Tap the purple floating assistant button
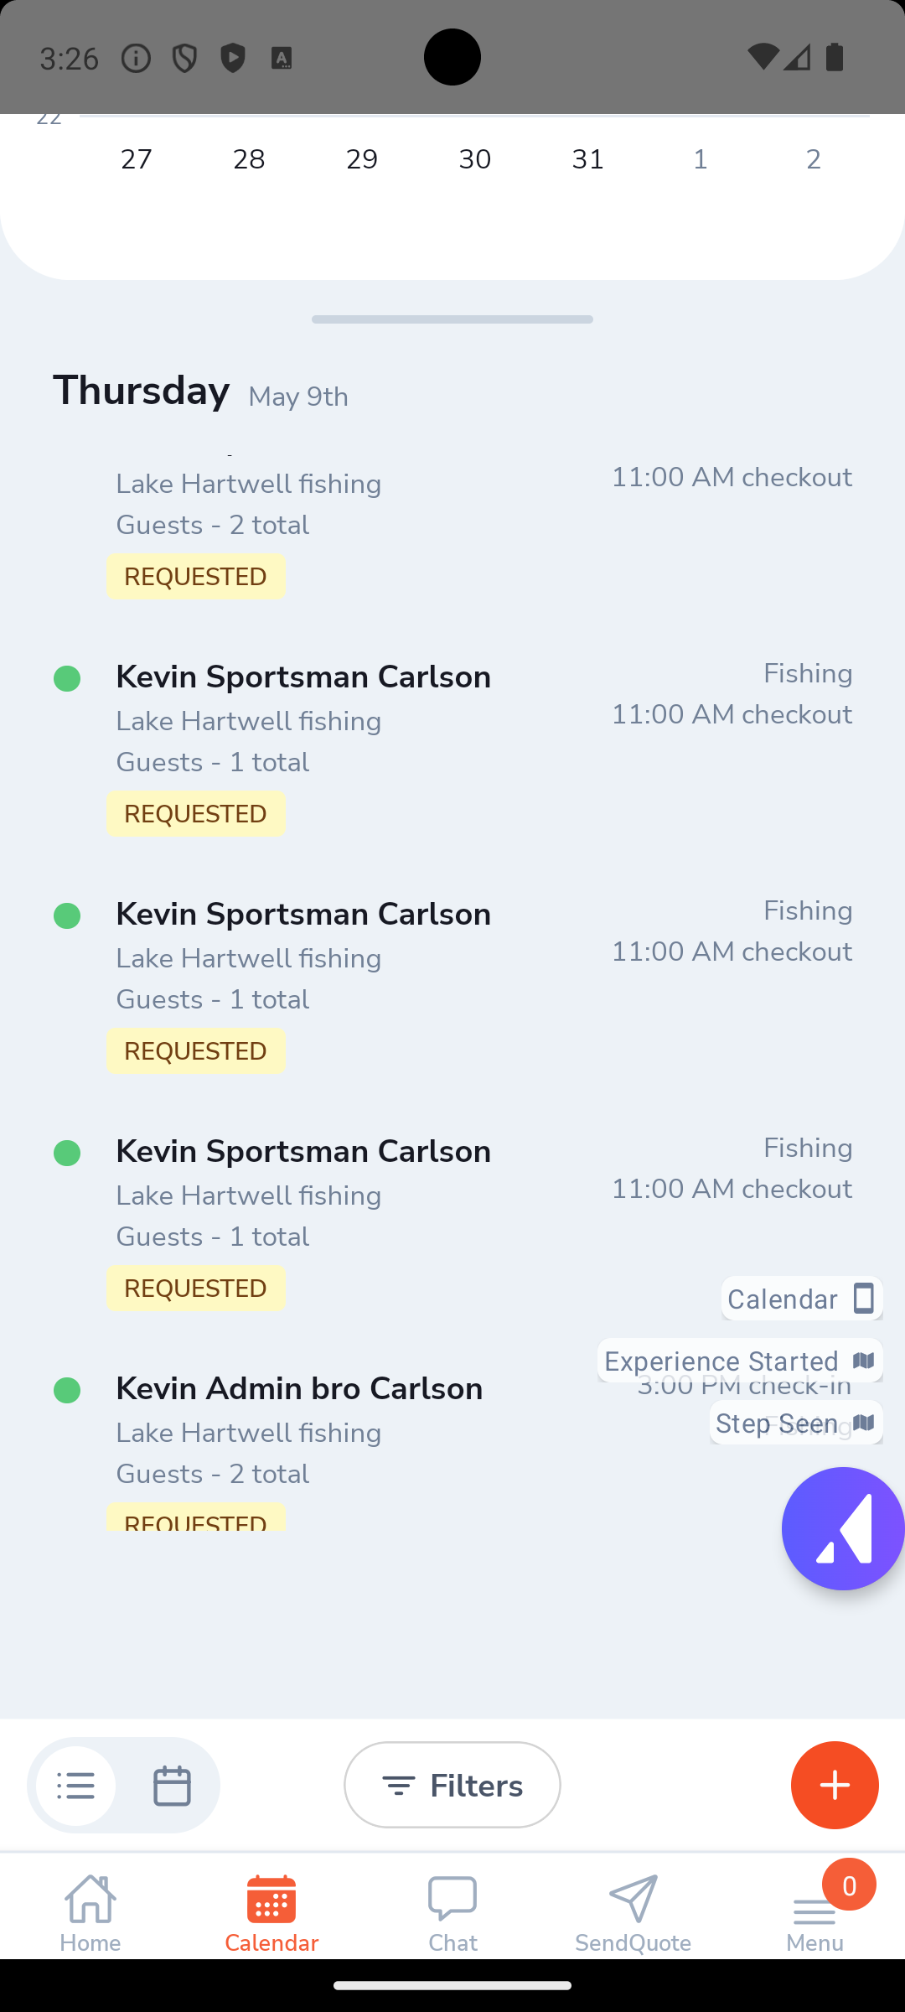This screenshot has width=905, height=2012. tap(843, 1528)
